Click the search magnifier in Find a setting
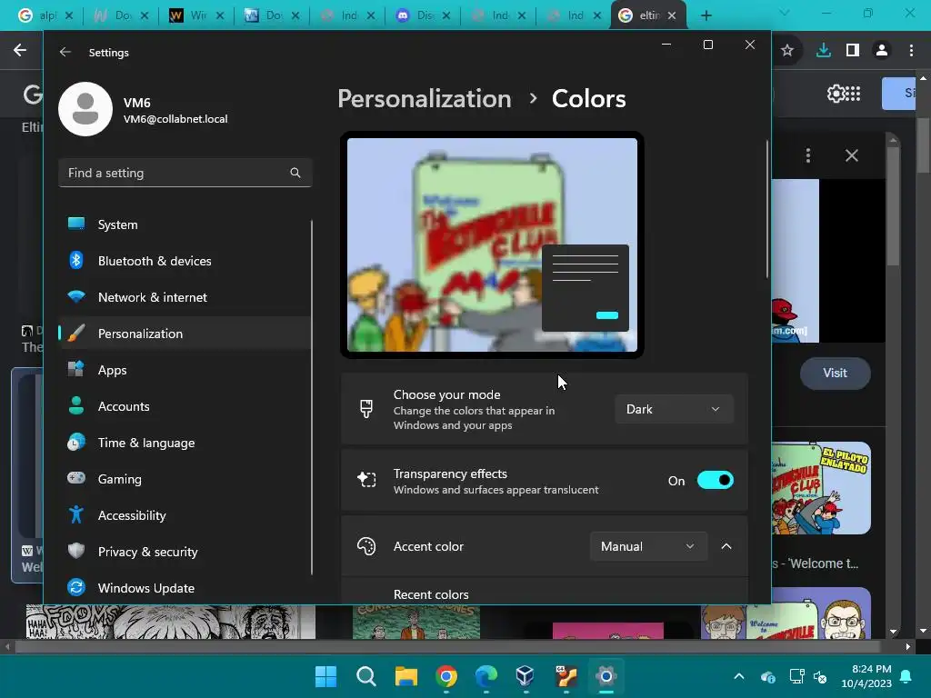 click(295, 173)
